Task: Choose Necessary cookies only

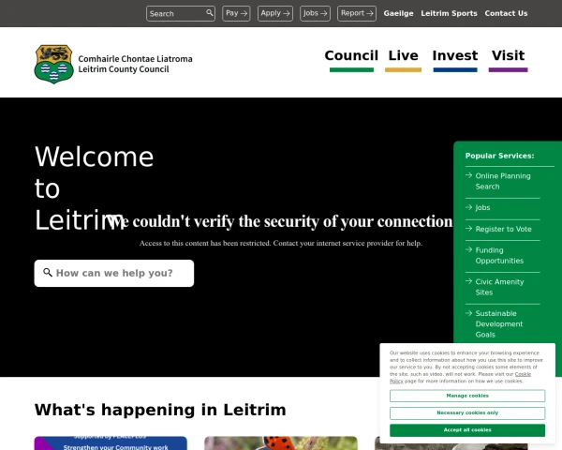Action: [x=467, y=412]
